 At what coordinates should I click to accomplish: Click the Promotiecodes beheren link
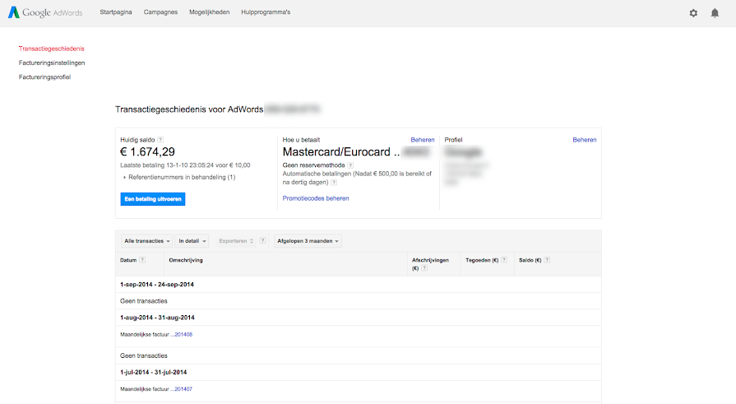coord(316,198)
